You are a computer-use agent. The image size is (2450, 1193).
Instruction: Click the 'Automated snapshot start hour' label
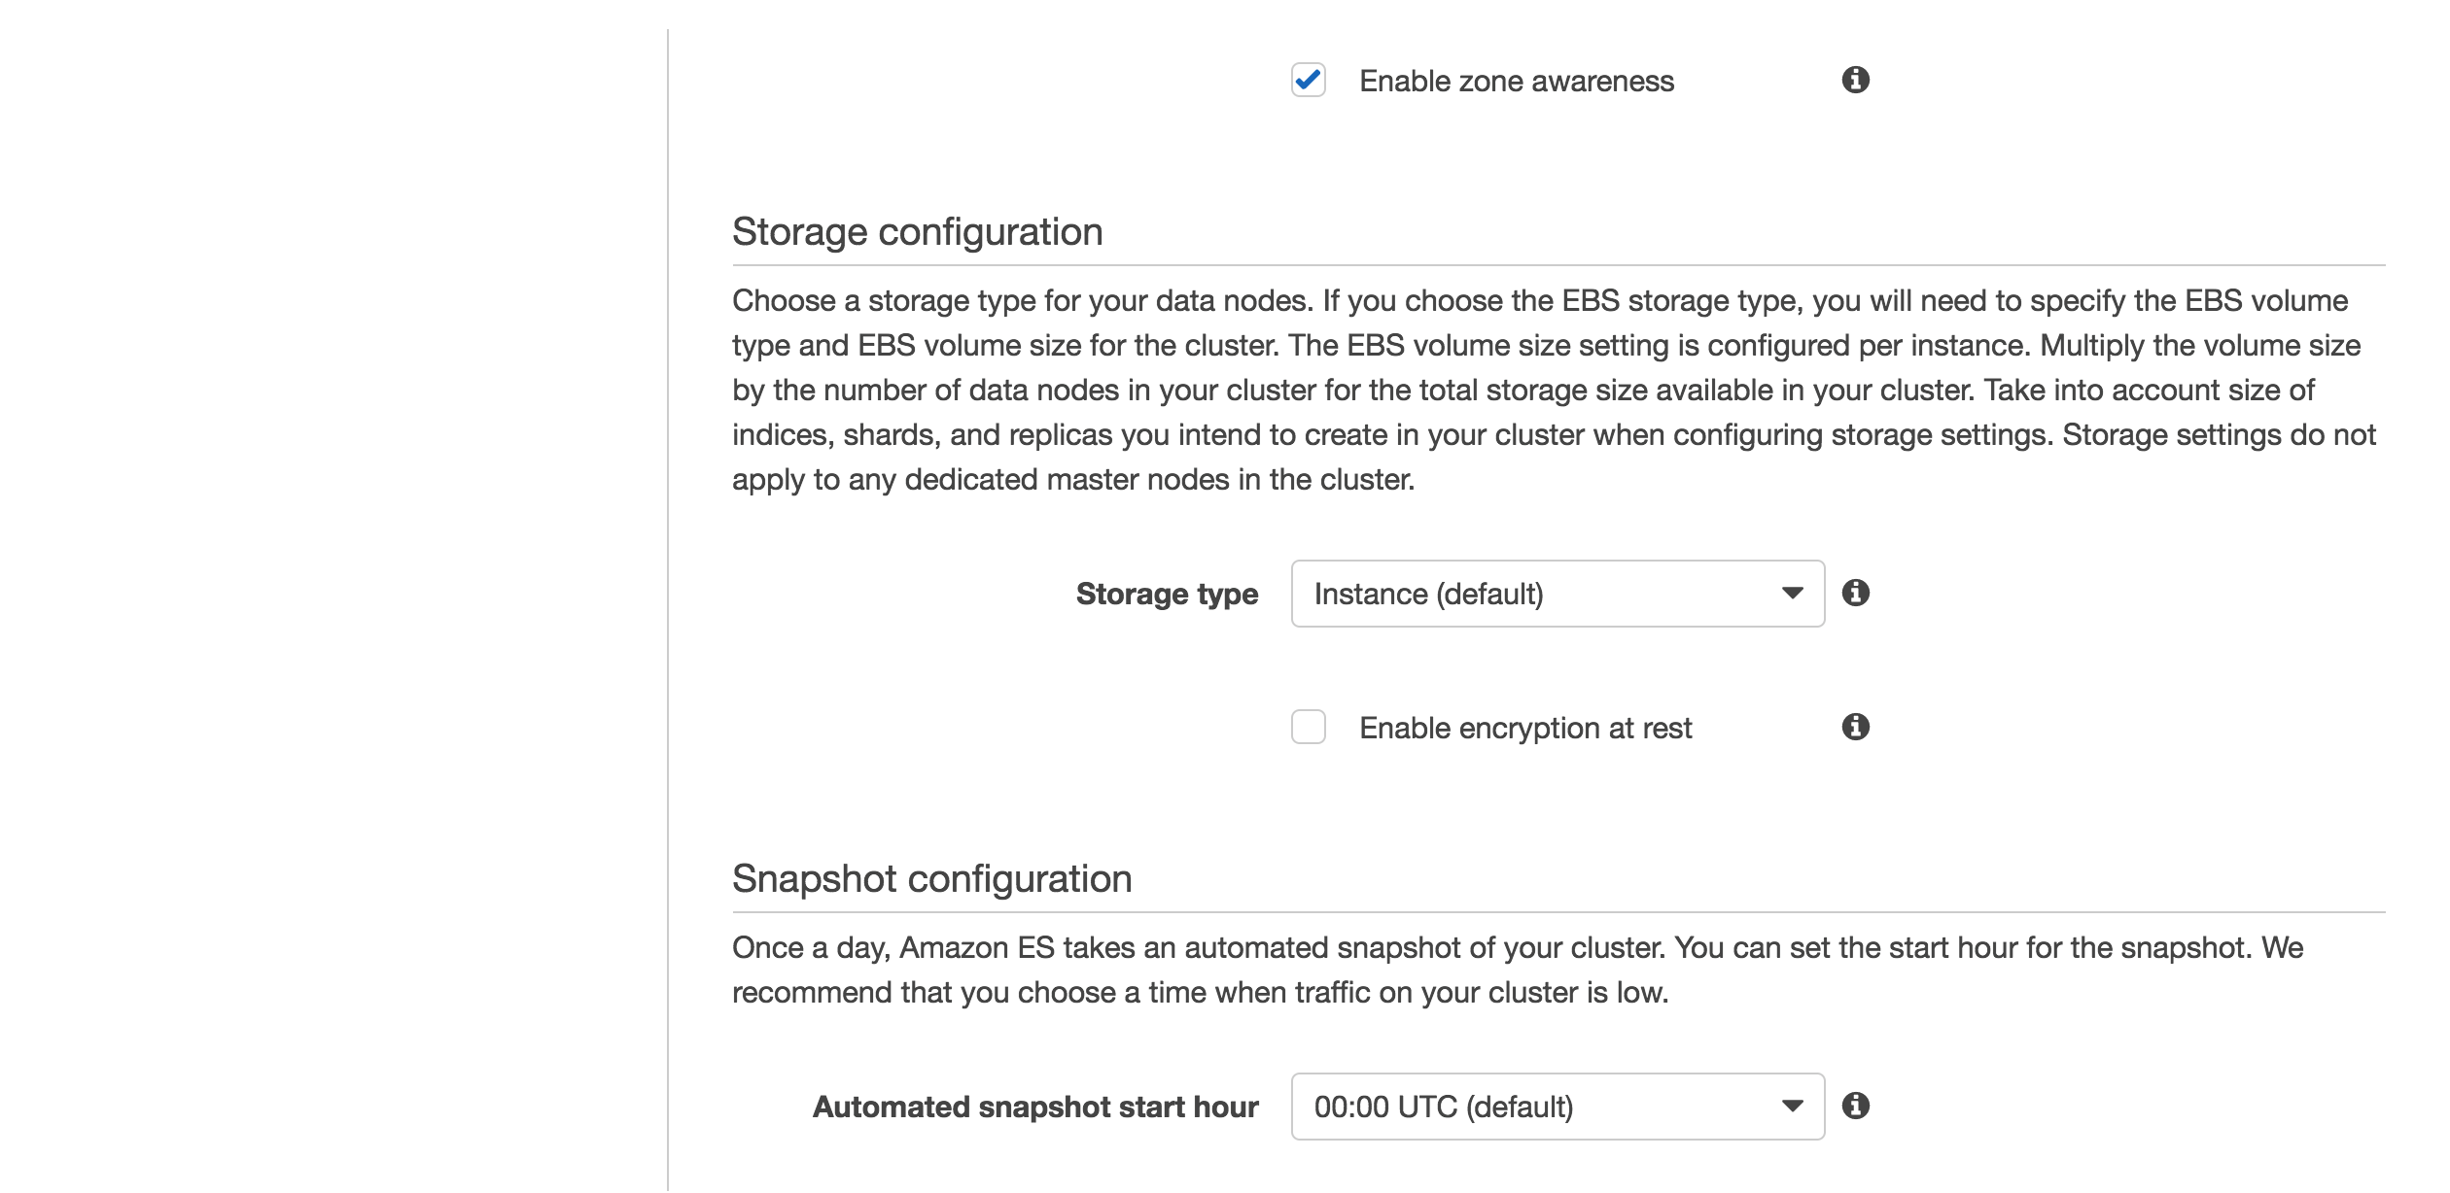pyautogui.click(x=1034, y=1107)
